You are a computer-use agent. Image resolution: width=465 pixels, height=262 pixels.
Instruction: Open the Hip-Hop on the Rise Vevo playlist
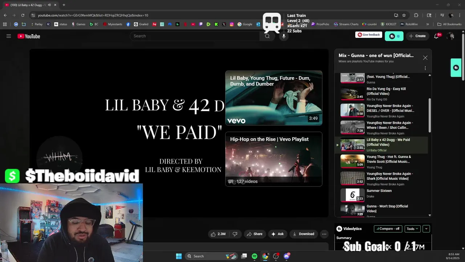(x=274, y=159)
